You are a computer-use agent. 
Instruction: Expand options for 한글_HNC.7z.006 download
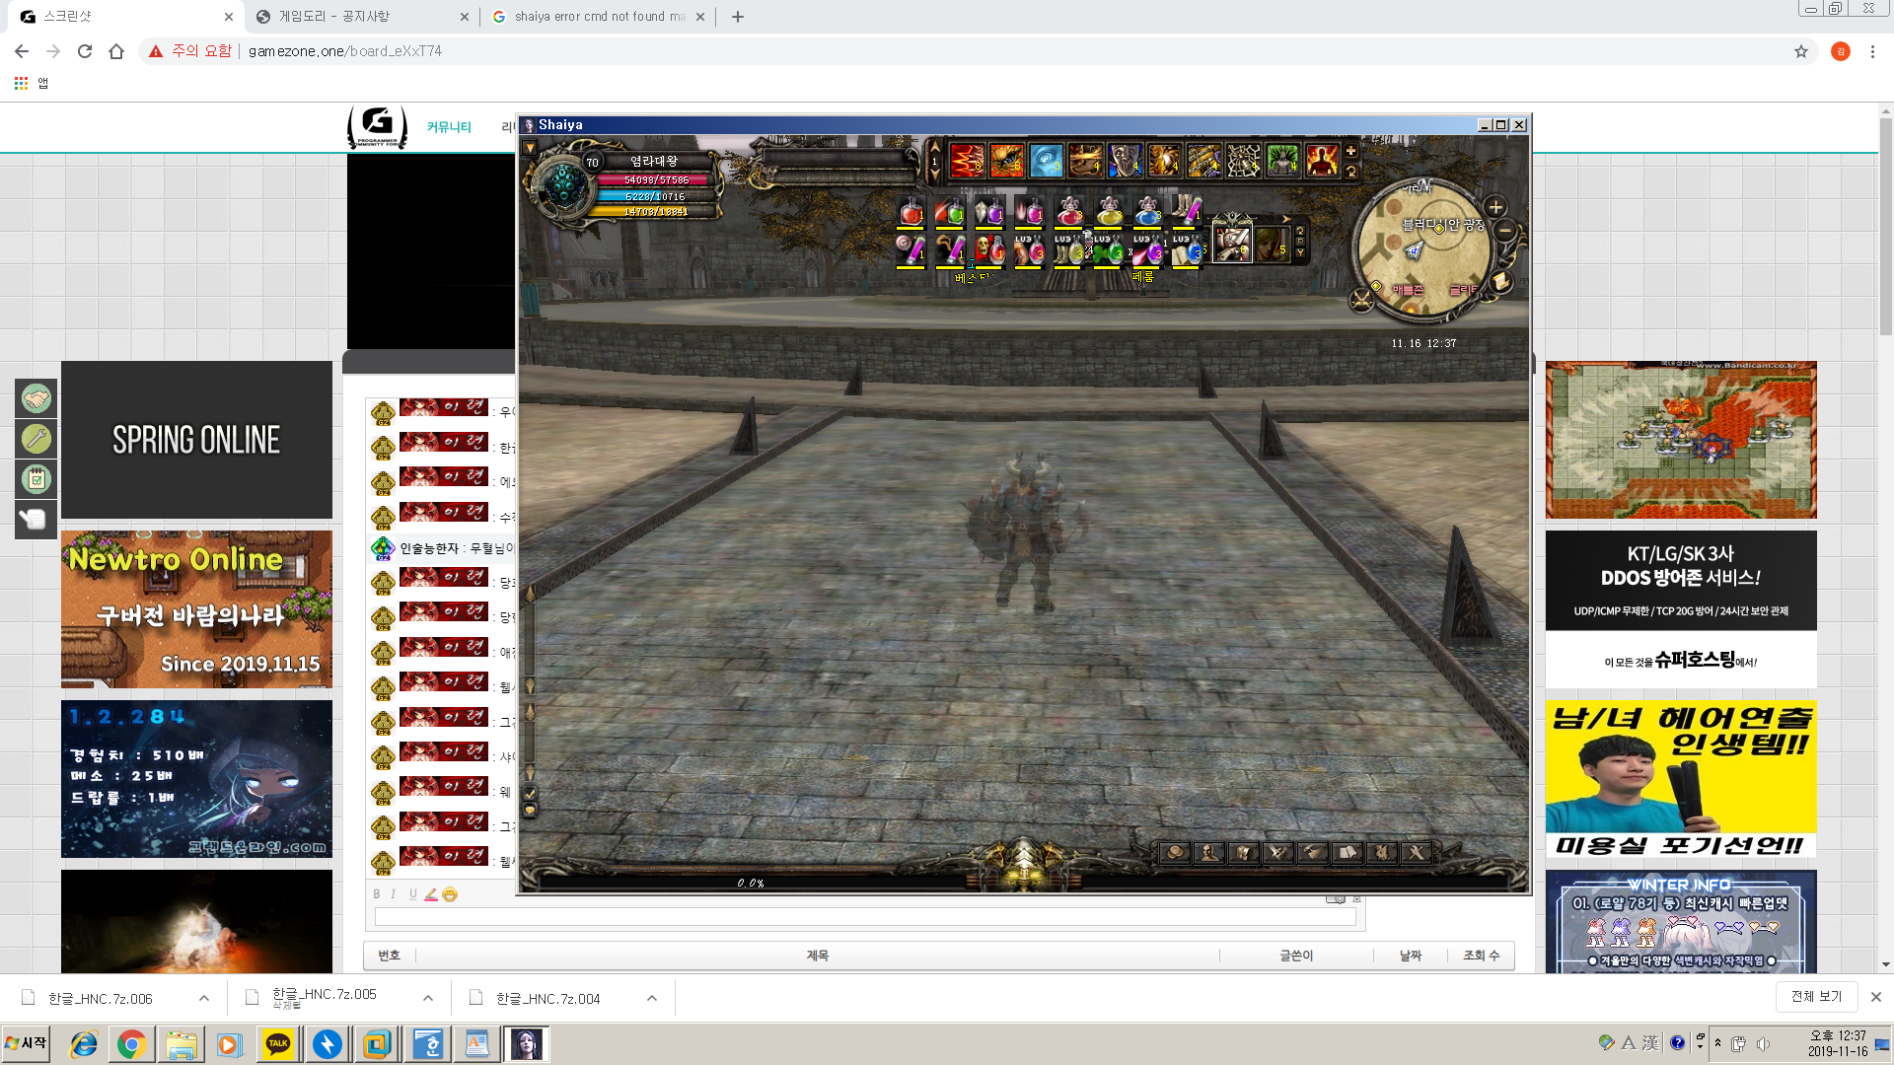pos(204,998)
